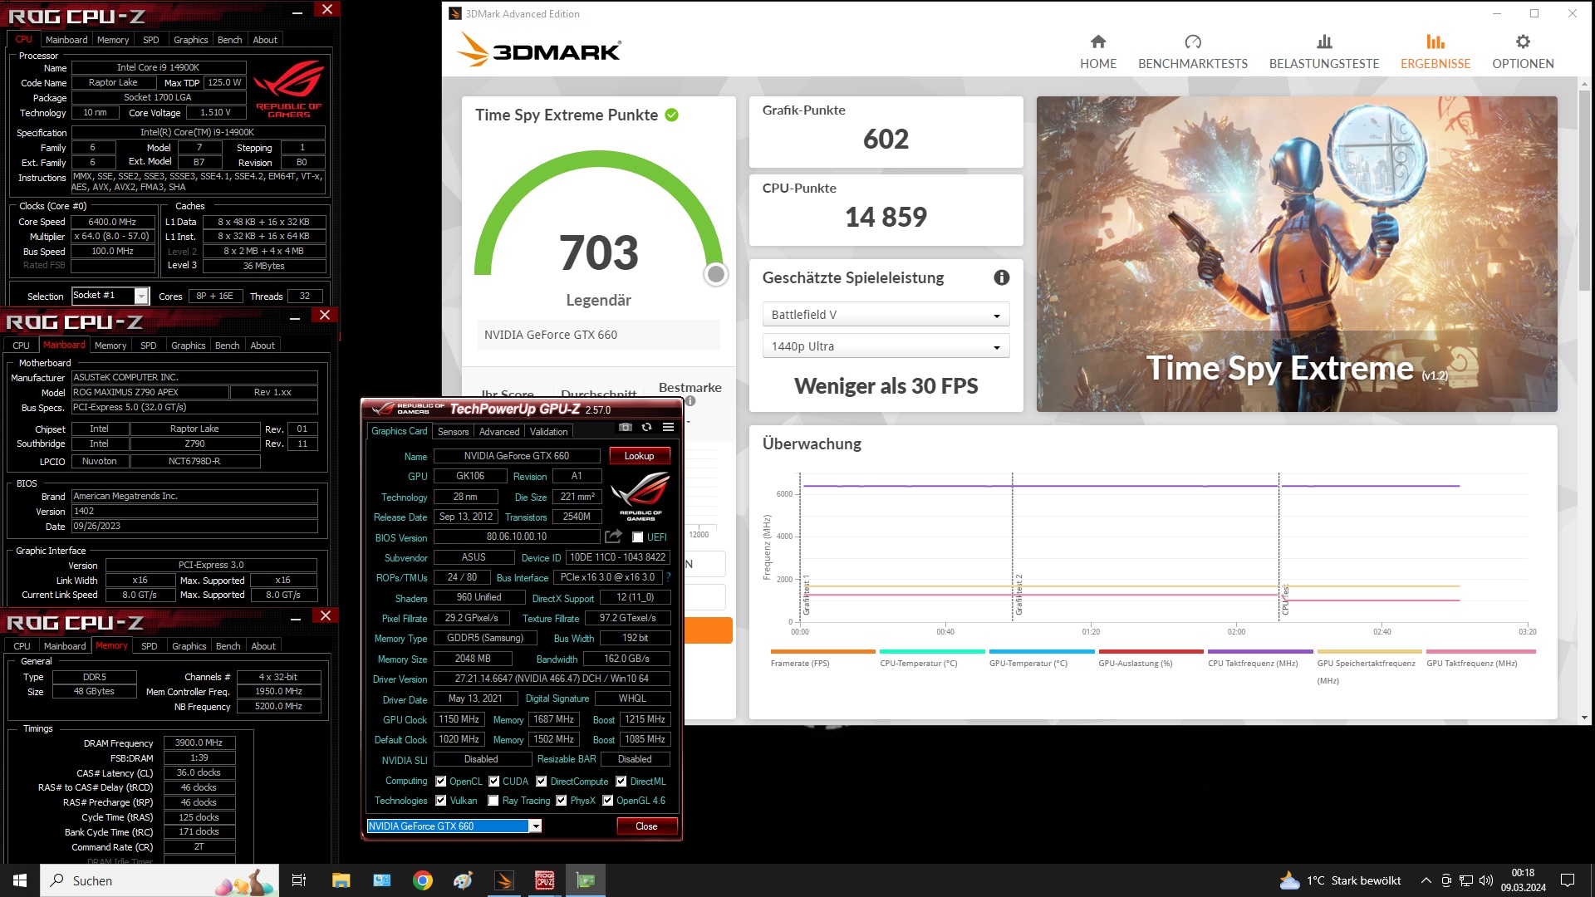Switch to Sensors tab in GPU-Z
1595x897 pixels.
coord(453,432)
